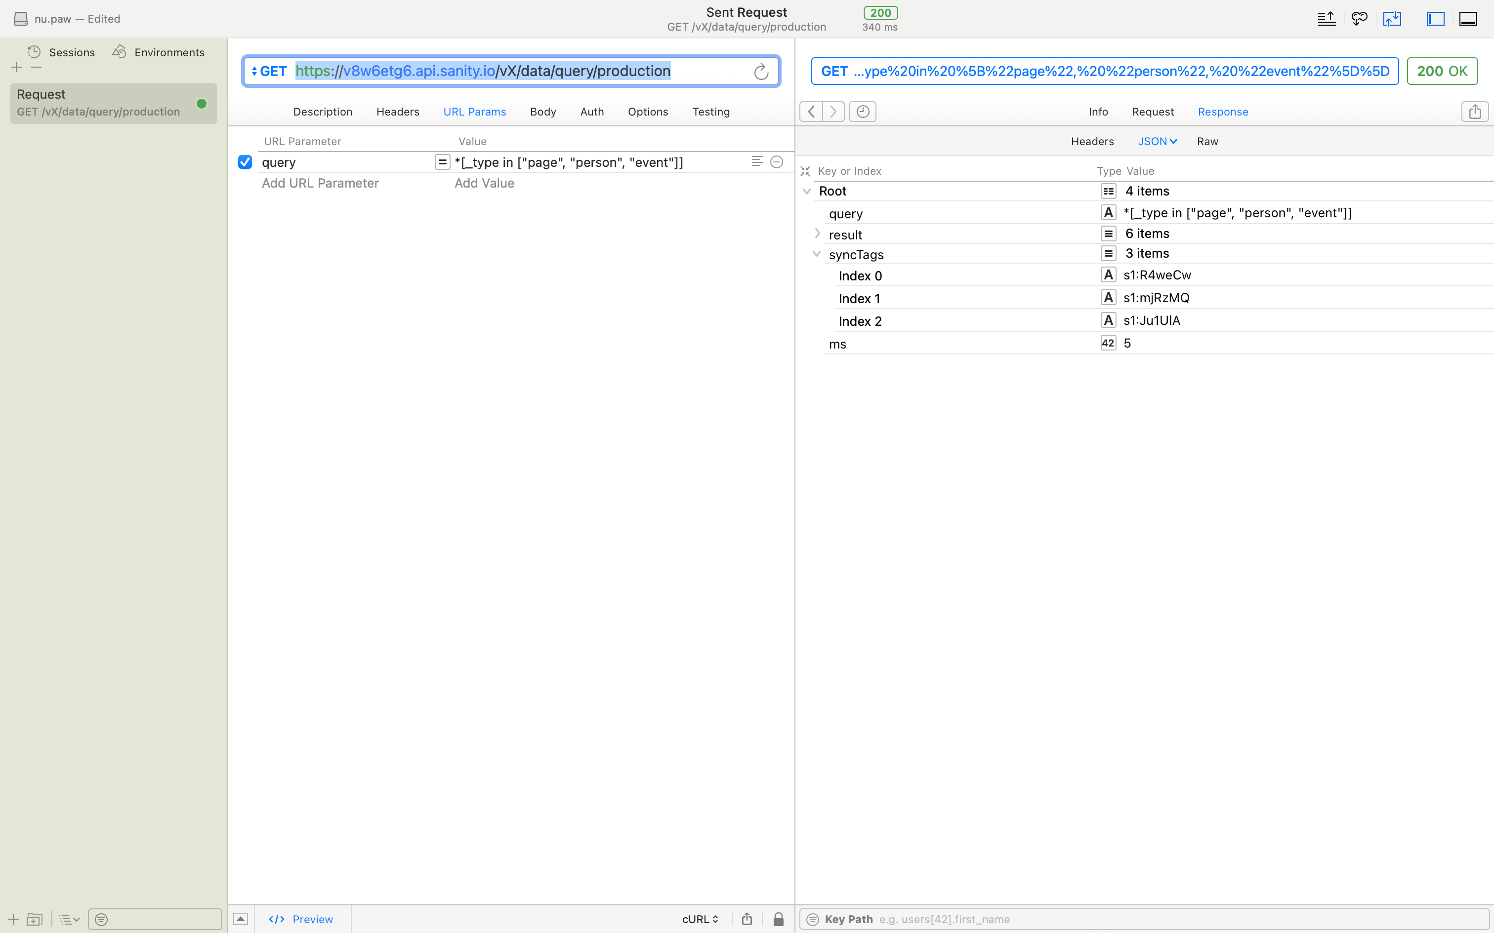The width and height of the screenshot is (1494, 933).
Task: Open the GET method selector dropdown
Action: 269,72
